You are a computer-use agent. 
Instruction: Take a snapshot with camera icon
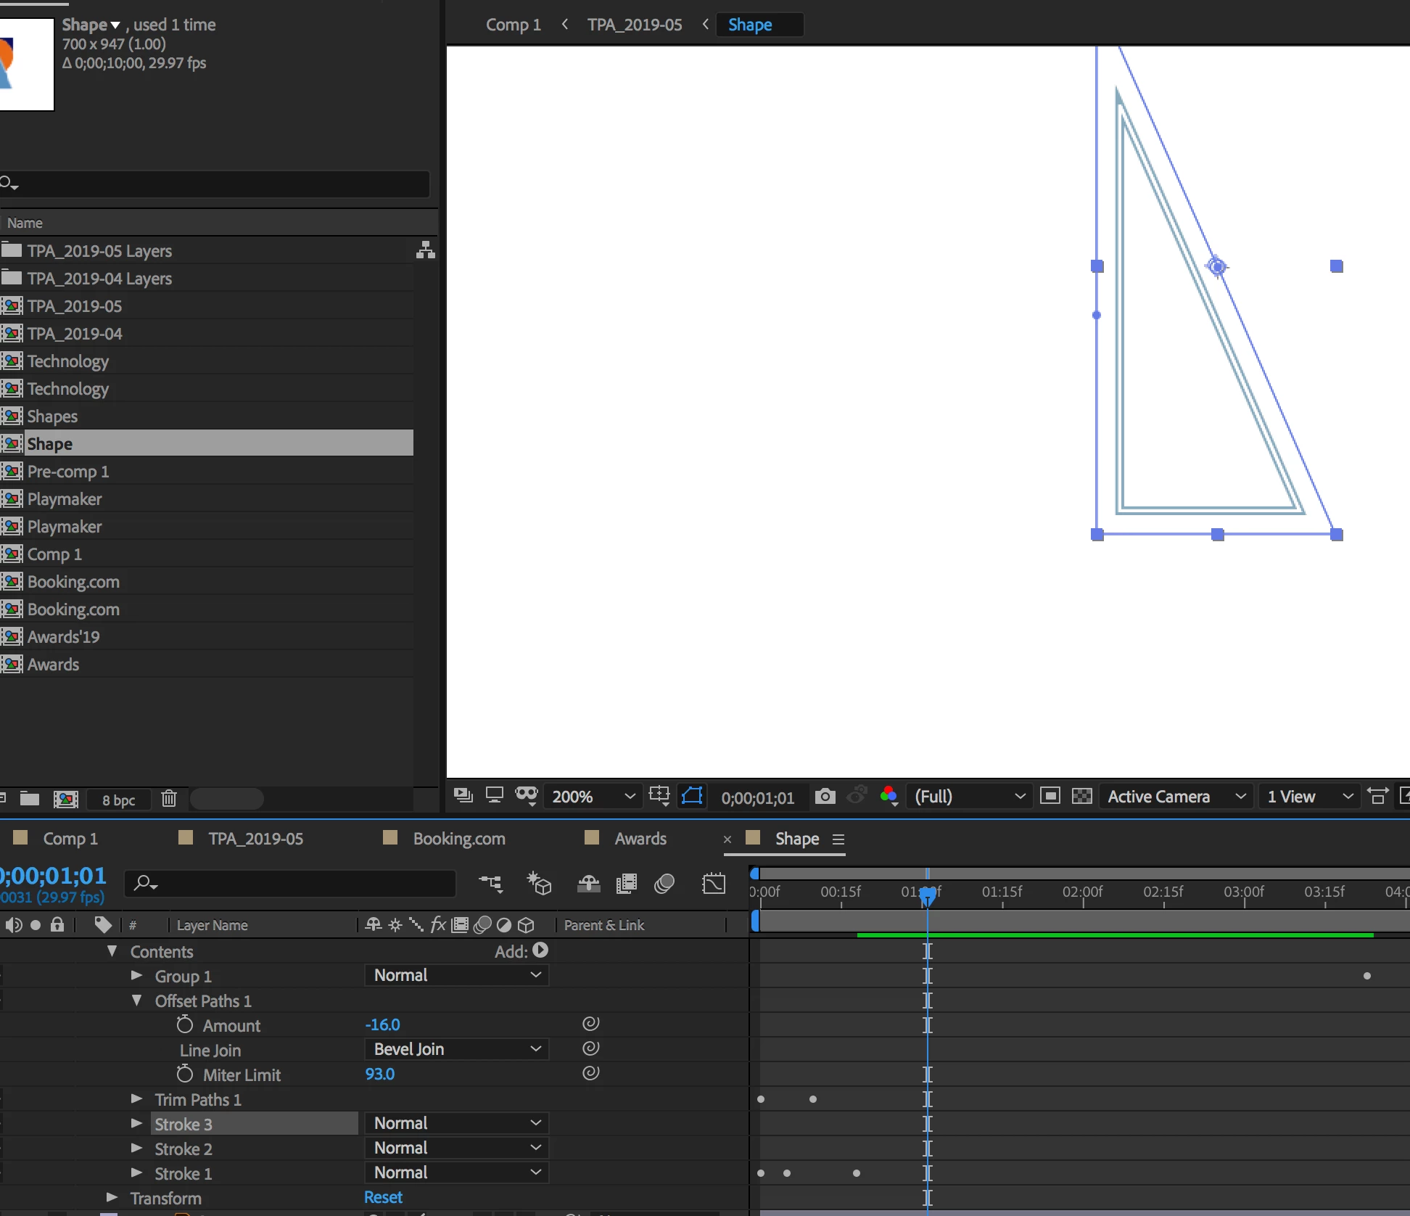click(x=825, y=797)
